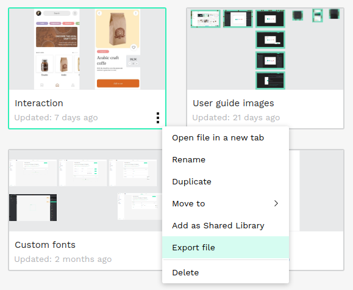
Task: Click the User guide images title
Action: click(x=234, y=103)
